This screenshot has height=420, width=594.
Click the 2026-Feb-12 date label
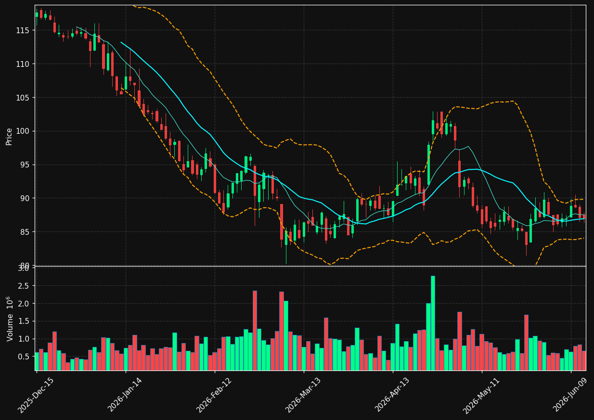coord(215,395)
